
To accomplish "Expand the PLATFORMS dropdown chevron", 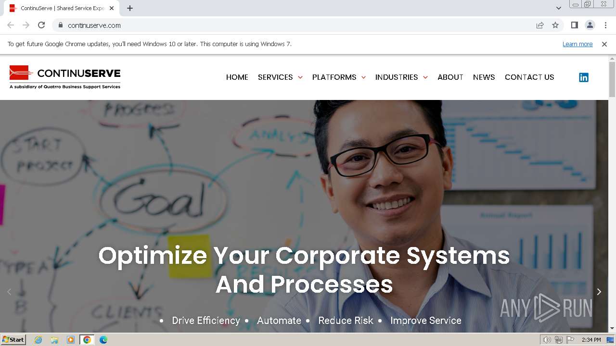I will click(x=363, y=77).
